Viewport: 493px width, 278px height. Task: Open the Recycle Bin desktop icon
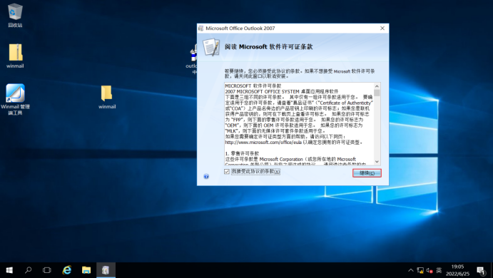[x=15, y=15]
